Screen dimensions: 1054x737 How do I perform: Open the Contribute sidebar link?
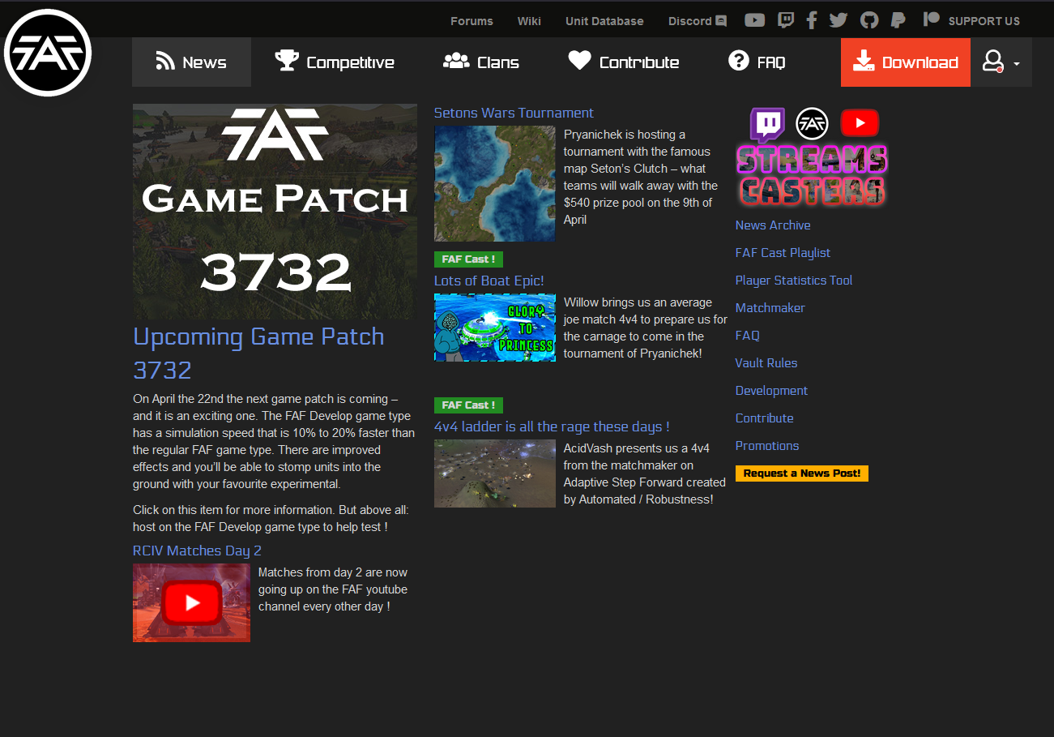pos(765,418)
